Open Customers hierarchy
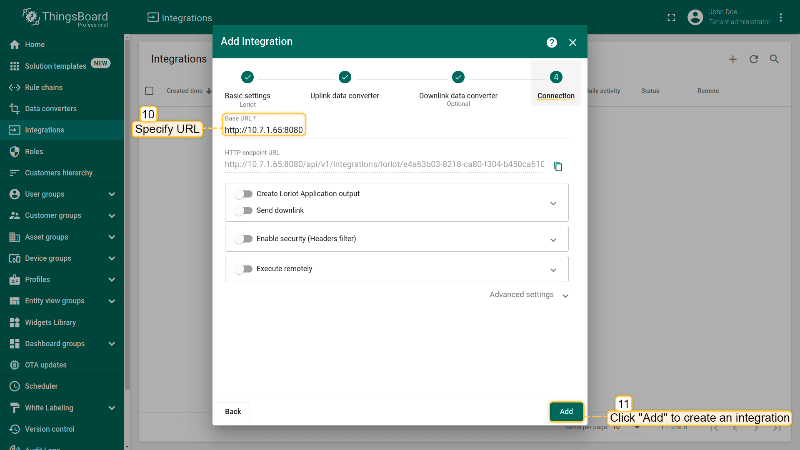 click(62, 173)
